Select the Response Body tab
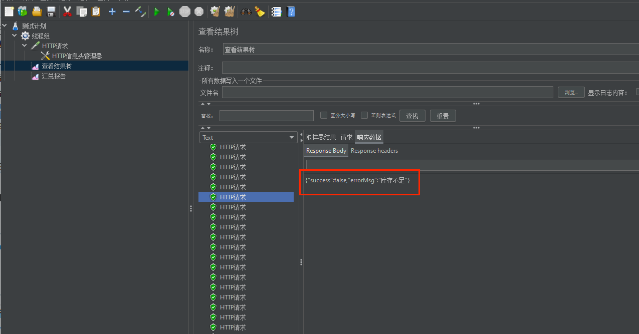The image size is (639, 334). coord(326,151)
